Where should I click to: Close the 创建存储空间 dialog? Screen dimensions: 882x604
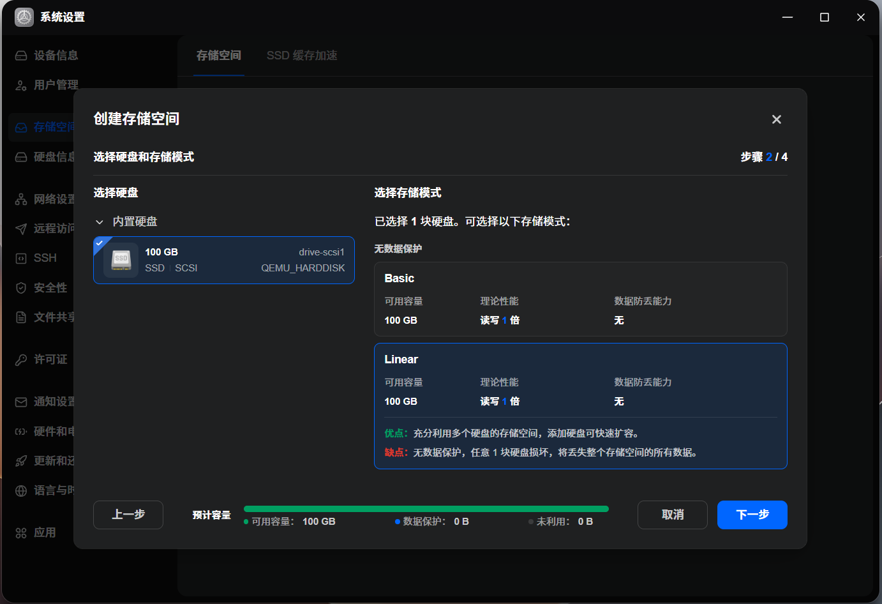click(x=776, y=119)
